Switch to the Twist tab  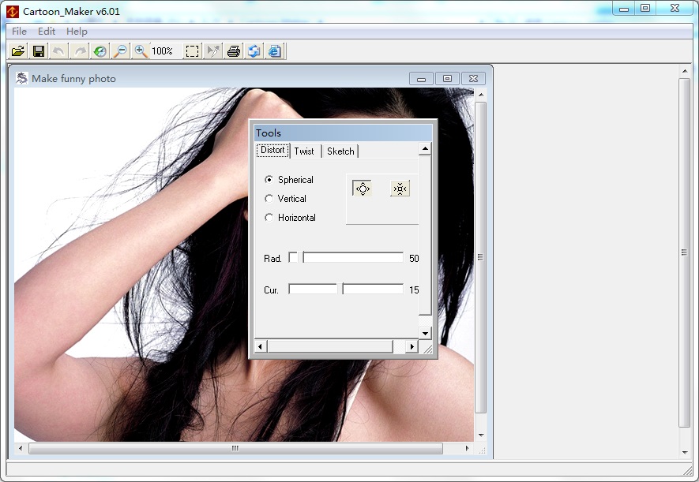304,151
